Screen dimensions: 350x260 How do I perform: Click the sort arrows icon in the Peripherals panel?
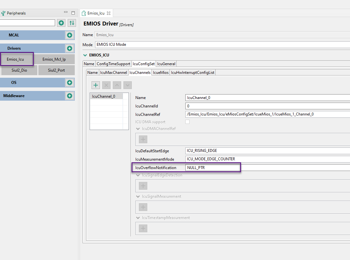pos(72,23)
